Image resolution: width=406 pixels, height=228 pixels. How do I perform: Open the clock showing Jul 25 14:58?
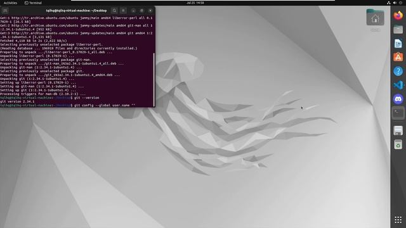click(x=195, y=3)
